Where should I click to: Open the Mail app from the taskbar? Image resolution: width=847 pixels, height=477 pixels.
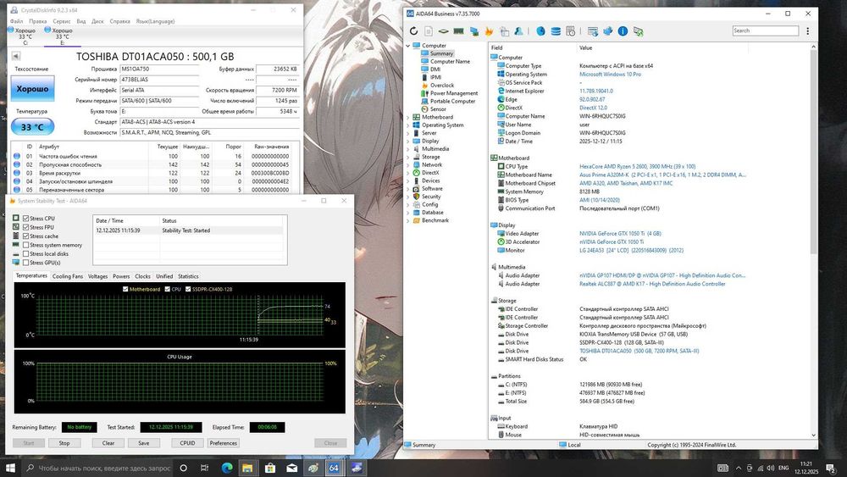pos(291,468)
